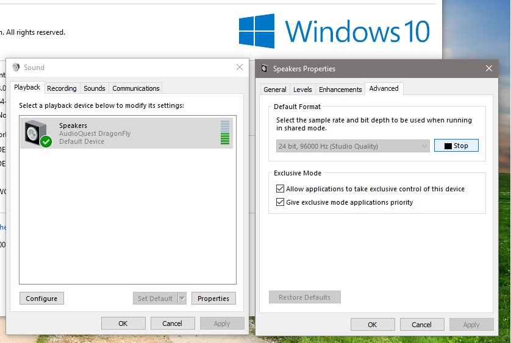Open Properties for the selected device
Screen dimensions: 511x343
click(213, 299)
